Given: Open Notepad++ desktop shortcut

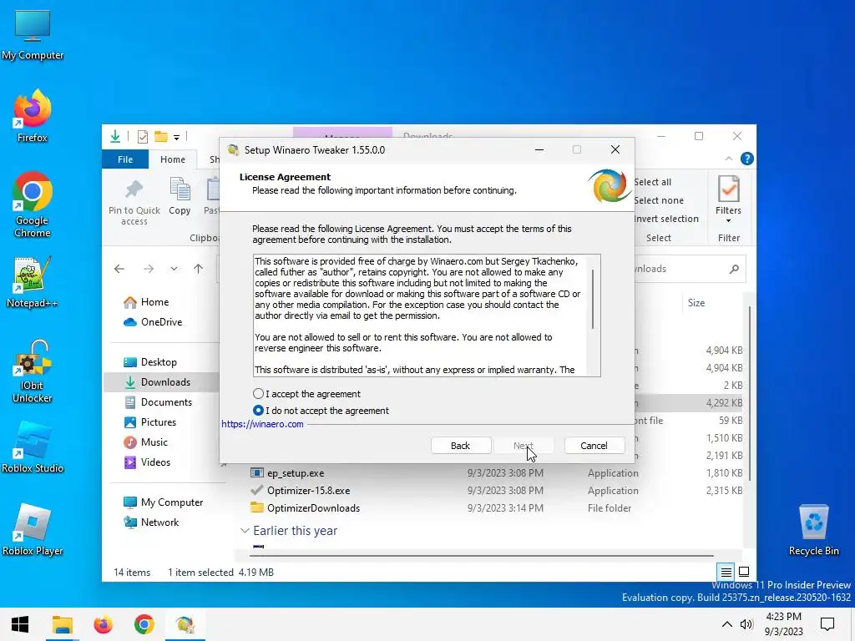Looking at the screenshot, I should click(x=33, y=282).
